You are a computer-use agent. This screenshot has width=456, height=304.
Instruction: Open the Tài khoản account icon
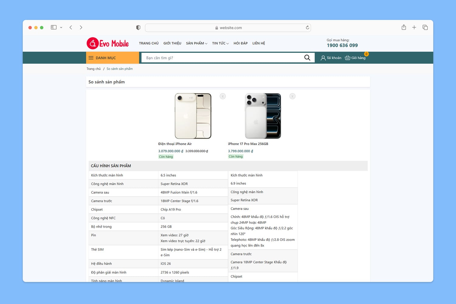tap(331, 58)
